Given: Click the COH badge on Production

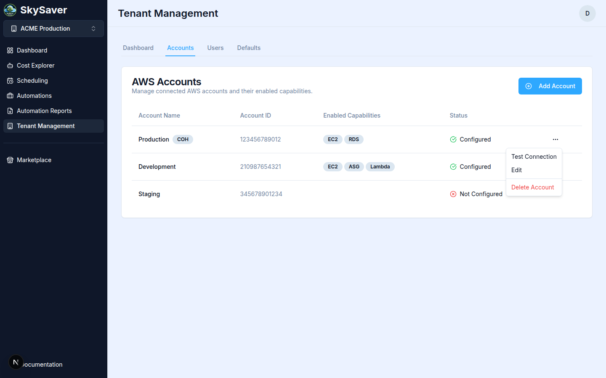Looking at the screenshot, I should (x=183, y=139).
